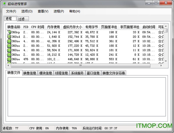The height and width of the screenshot is (133, 174).
Task: Open the 进程(P) menu
Action: (59, 11)
